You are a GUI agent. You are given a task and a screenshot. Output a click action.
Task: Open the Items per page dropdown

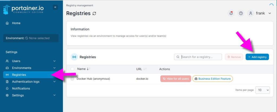[262, 90]
